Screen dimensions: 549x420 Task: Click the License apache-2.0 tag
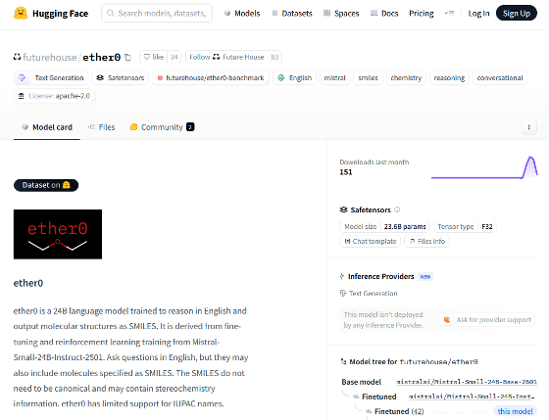[x=55, y=96]
